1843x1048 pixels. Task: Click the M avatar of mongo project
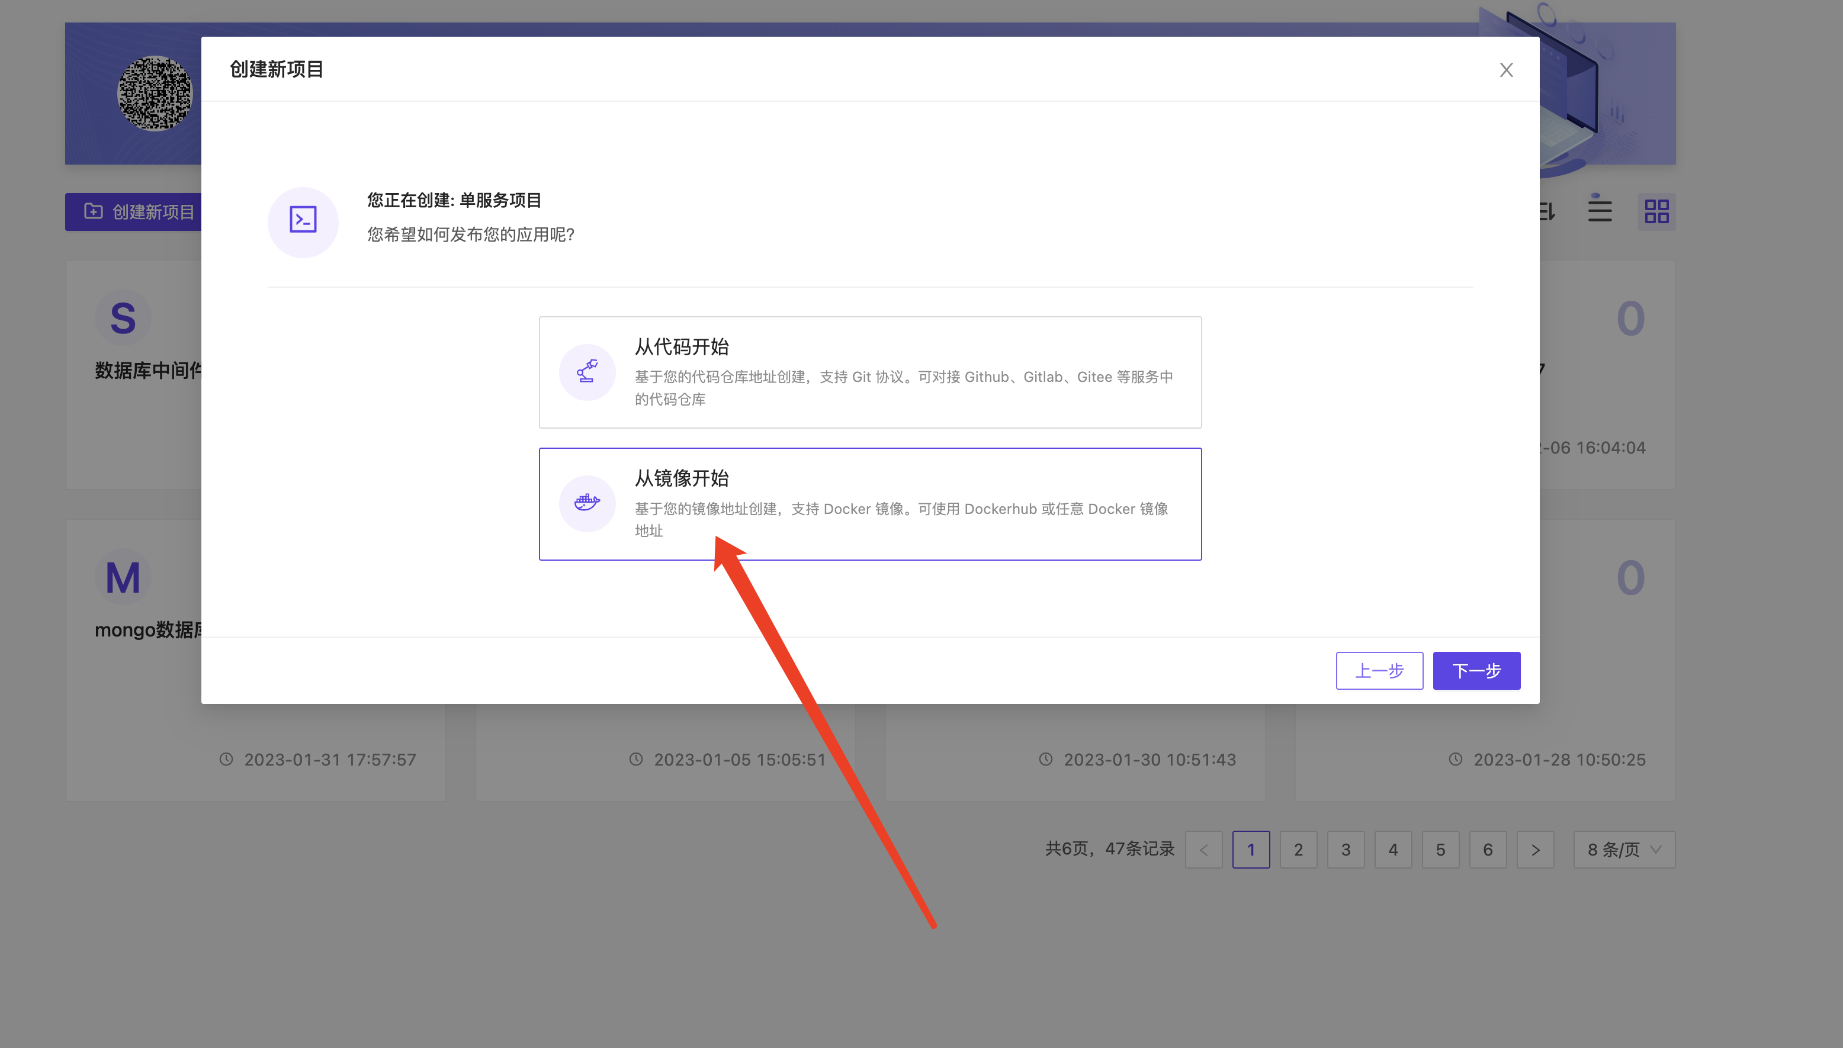click(x=123, y=577)
